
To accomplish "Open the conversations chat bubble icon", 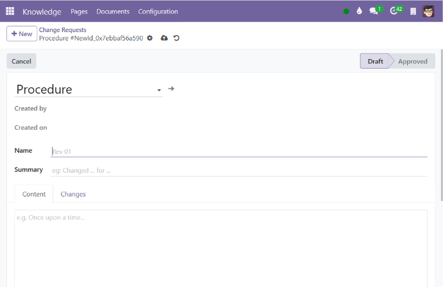I will [x=374, y=12].
